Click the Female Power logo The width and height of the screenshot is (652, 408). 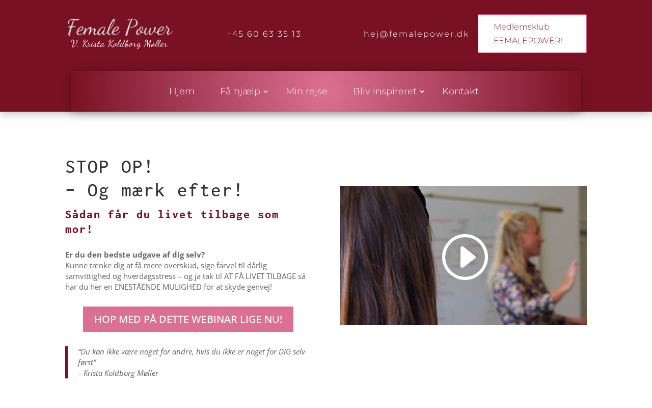tap(120, 34)
